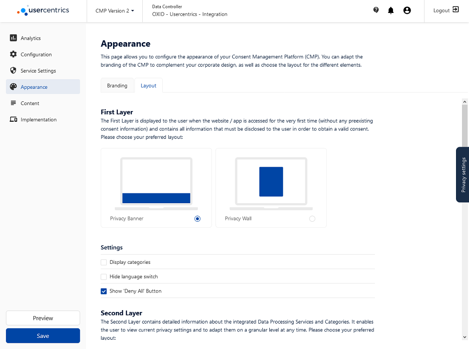Open notifications bell icon
469x349 pixels.
391,10
